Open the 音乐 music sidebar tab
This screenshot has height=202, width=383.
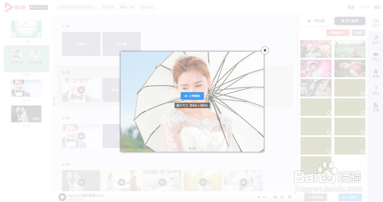tap(376, 40)
